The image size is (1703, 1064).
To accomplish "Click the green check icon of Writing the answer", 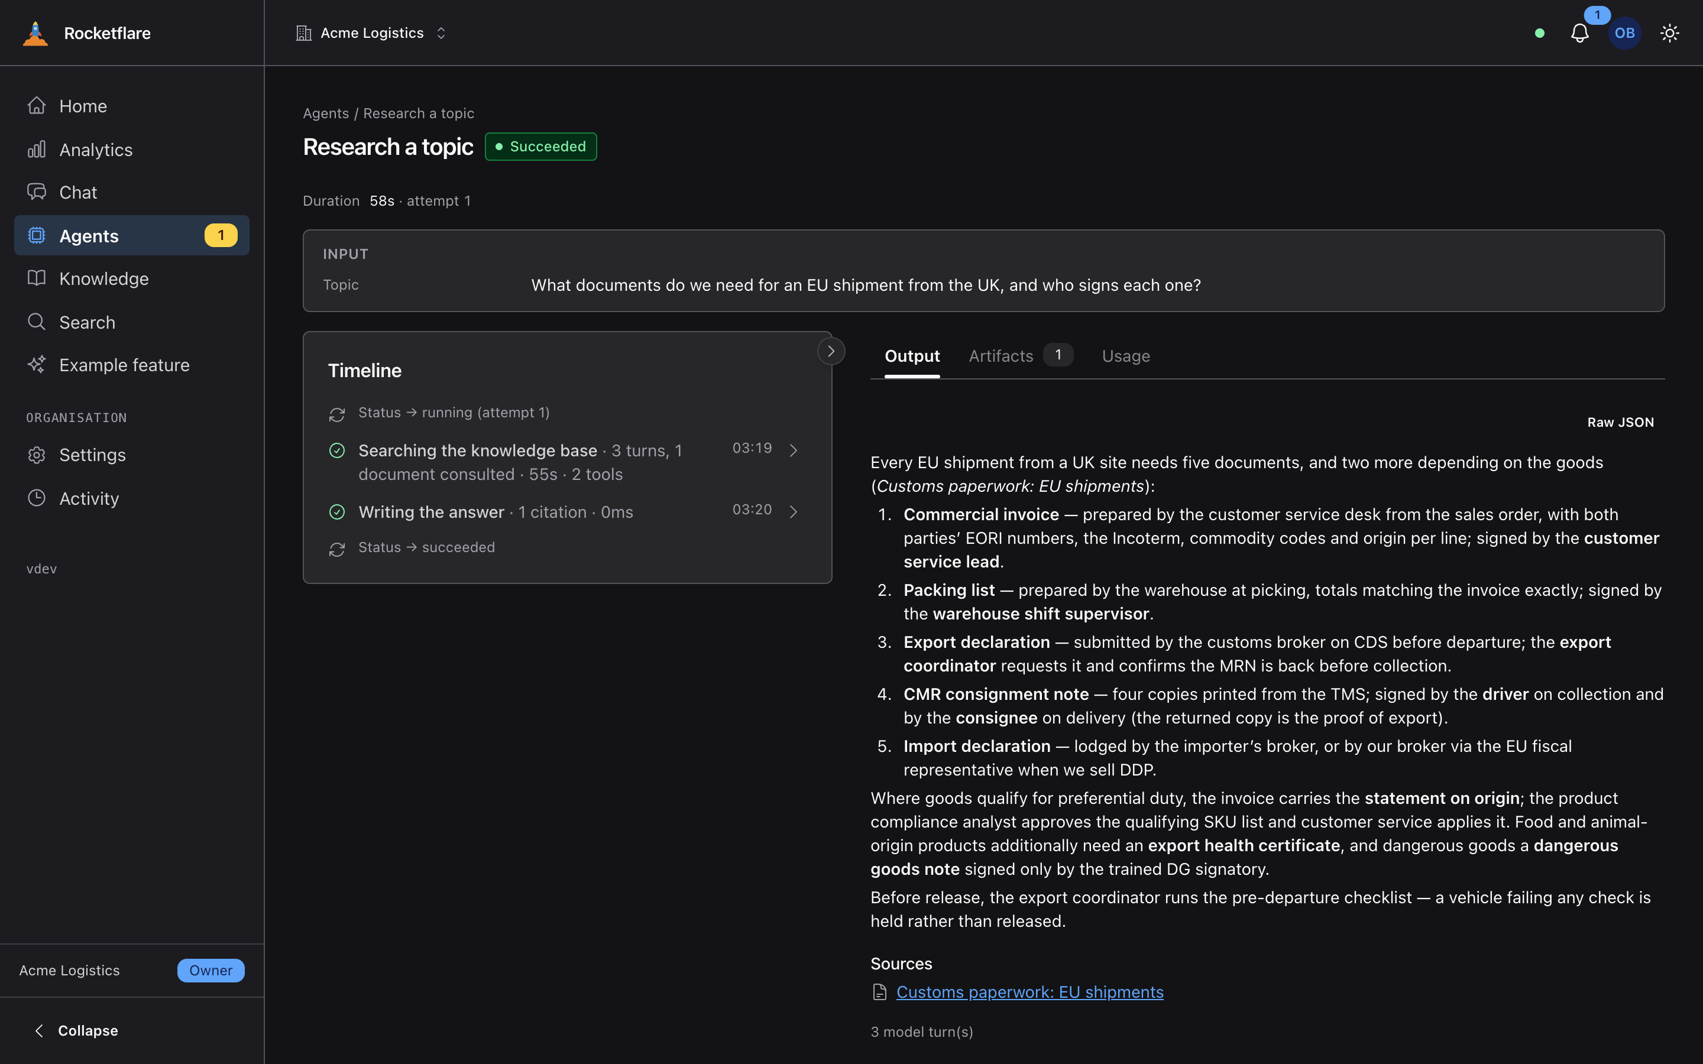I will point(337,511).
